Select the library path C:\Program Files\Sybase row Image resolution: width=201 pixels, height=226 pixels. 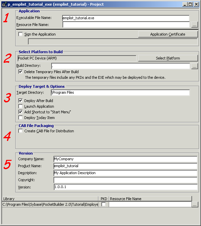[x=50, y=204]
